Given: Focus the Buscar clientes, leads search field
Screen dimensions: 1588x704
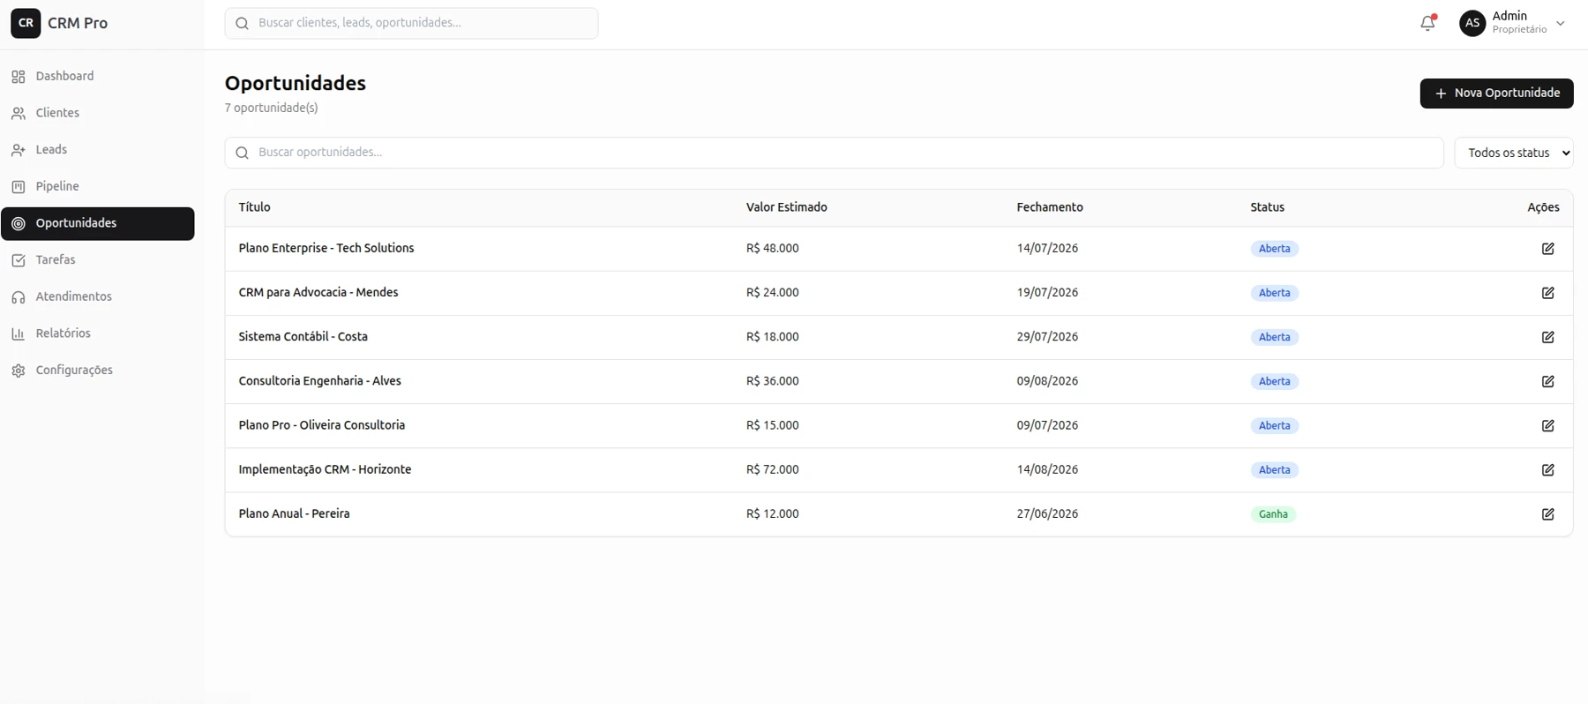Looking at the screenshot, I should 411,23.
